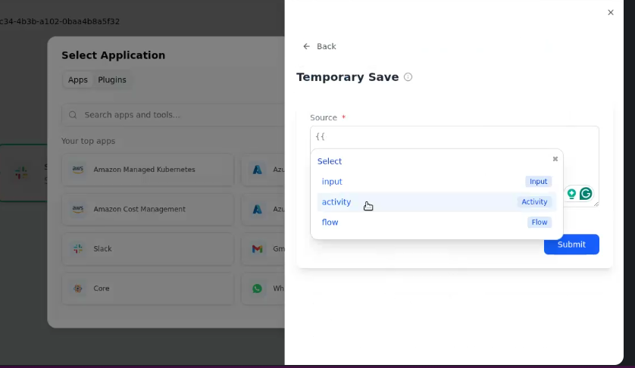The width and height of the screenshot is (635, 368).
Task: Click the Search apps and tools field
Action: (174, 115)
